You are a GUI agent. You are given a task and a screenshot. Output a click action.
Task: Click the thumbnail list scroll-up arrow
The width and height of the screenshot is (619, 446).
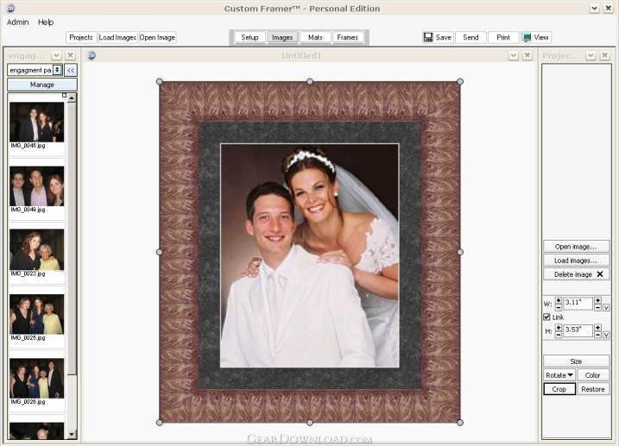coord(72,97)
